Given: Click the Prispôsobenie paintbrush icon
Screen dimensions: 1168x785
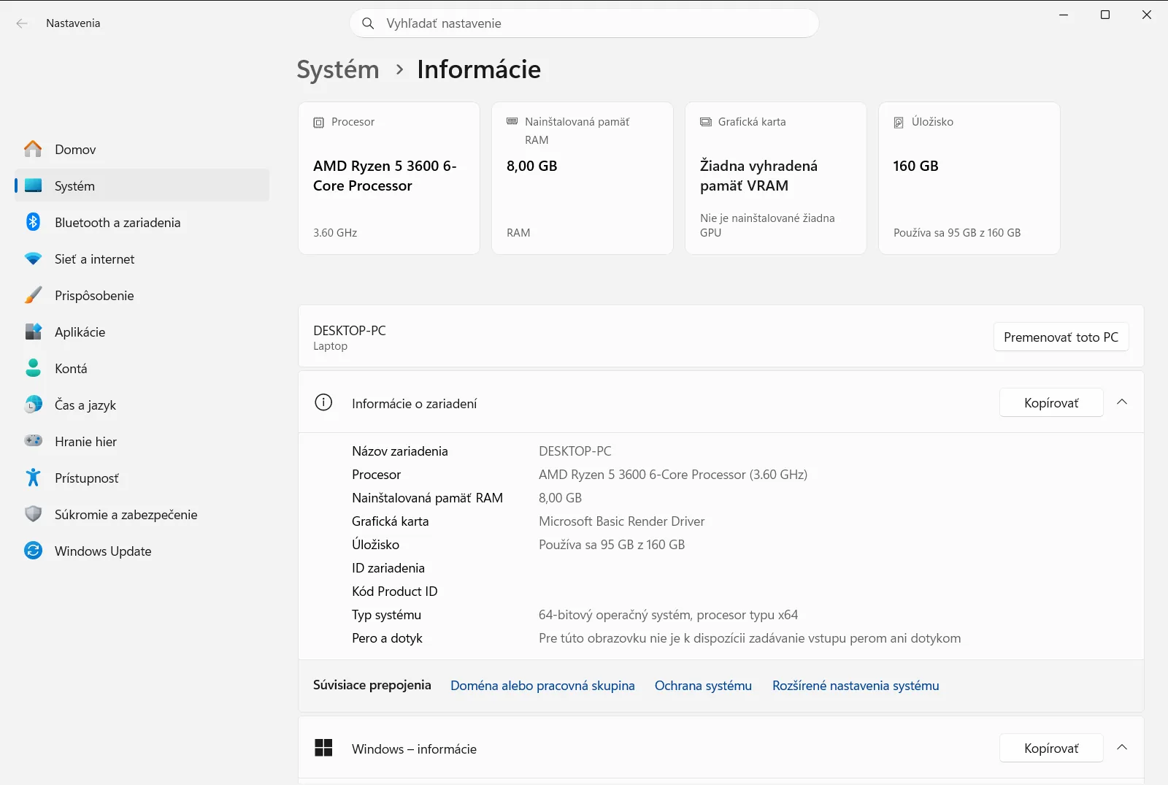Looking at the screenshot, I should click(x=33, y=295).
